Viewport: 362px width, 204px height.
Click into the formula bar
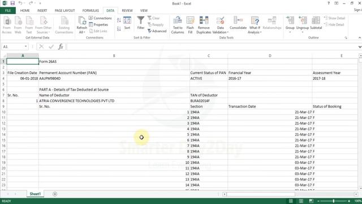[212, 46]
